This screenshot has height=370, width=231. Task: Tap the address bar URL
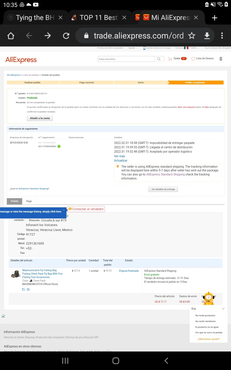(139, 36)
